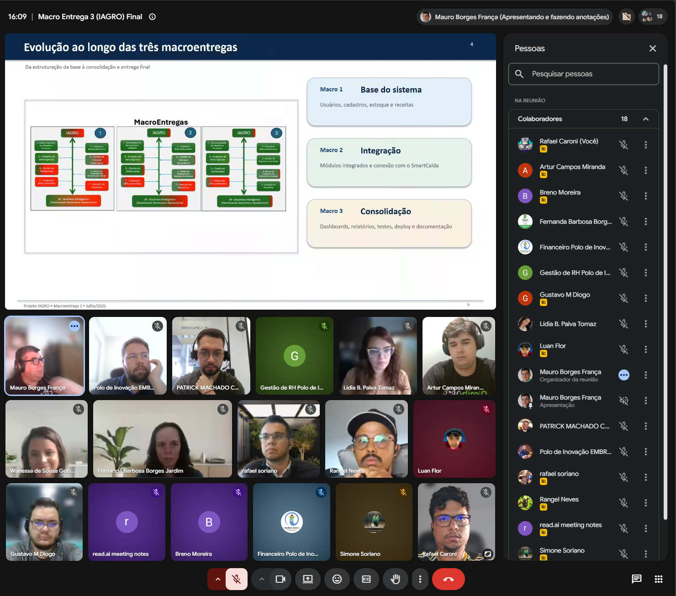Open the emoji reactions button
The width and height of the screenshot is (676, 596).
(x=337, y=579)
